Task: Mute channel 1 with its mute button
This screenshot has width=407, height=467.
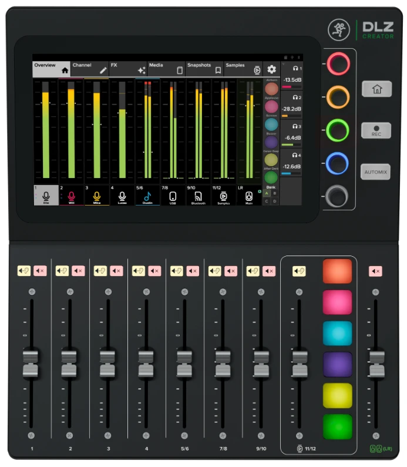Action: point(41,271)
